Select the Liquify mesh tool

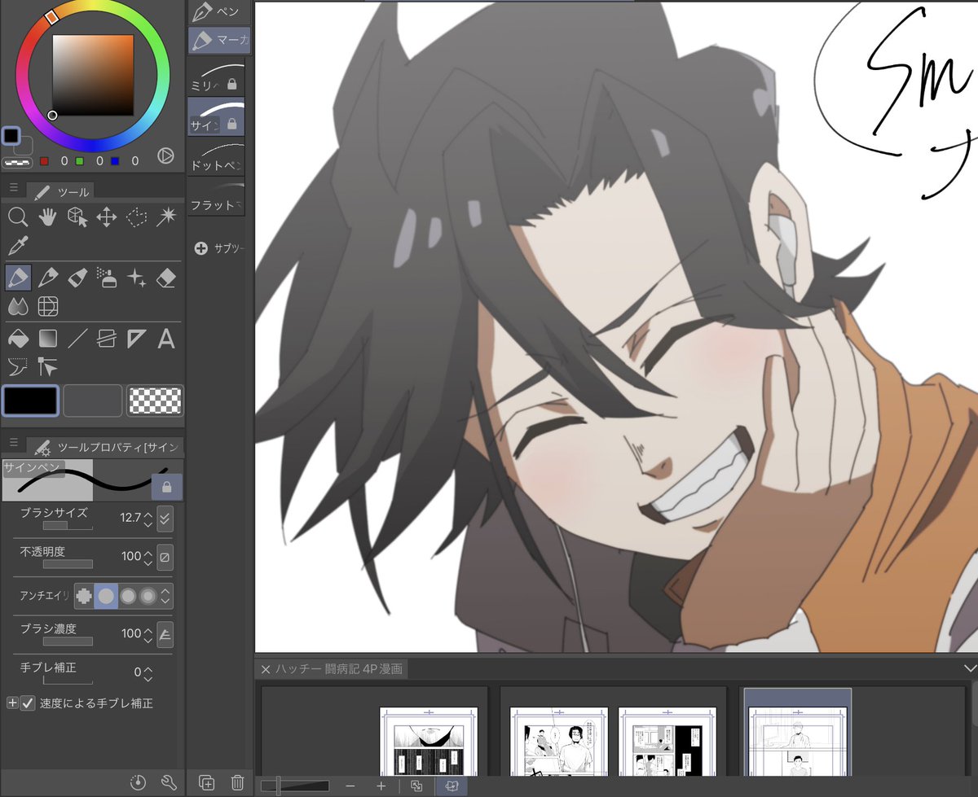coord(48,307)
